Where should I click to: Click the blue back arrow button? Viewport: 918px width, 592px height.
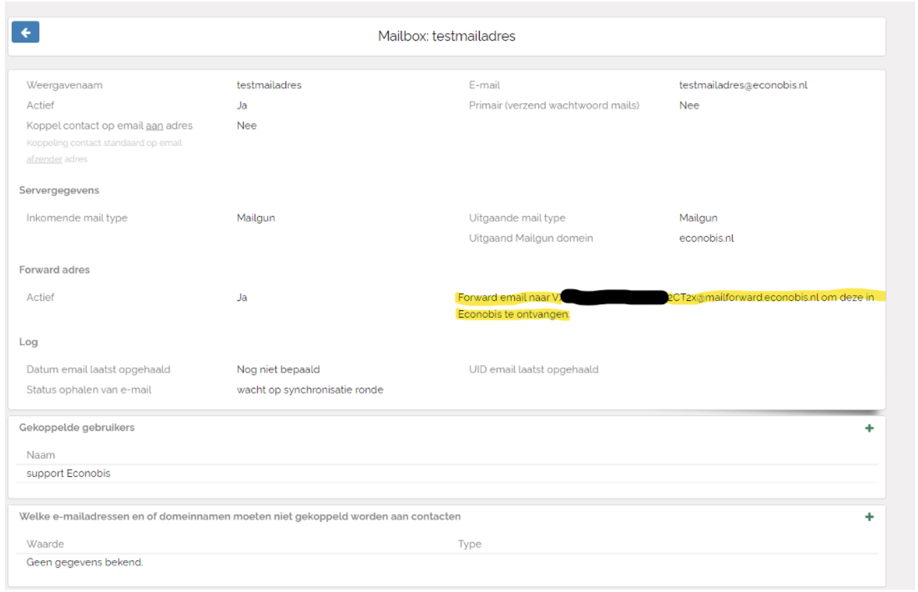(x=25, y=32)
